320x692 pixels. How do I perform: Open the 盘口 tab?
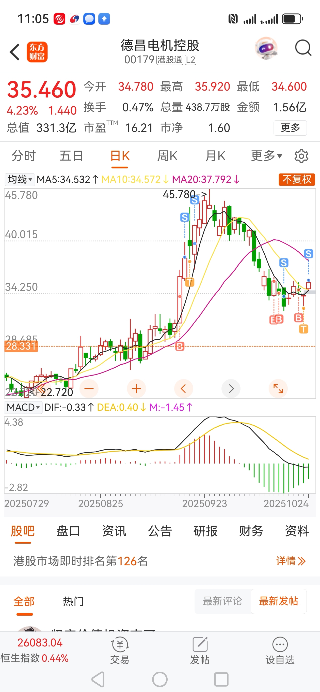tap(68, 531)
